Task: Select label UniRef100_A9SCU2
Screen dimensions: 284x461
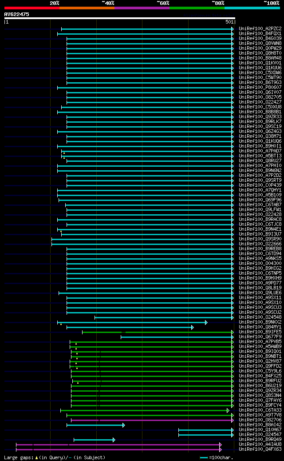Action: [x=260, y=312]
